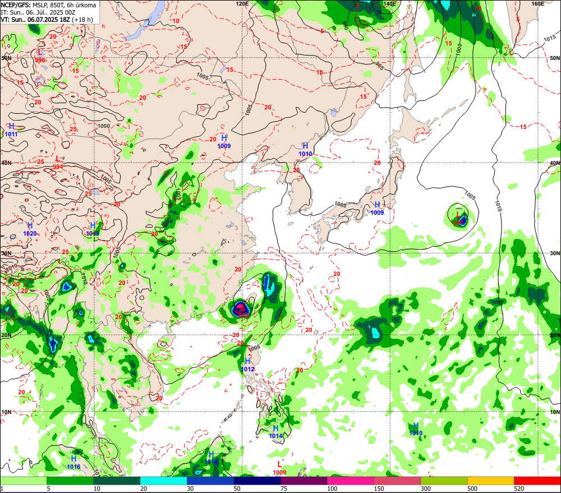Click the "20N" label on the right edge
Image resolution: width=561 pixels, height=493 pixels.
tap(555, 335)
